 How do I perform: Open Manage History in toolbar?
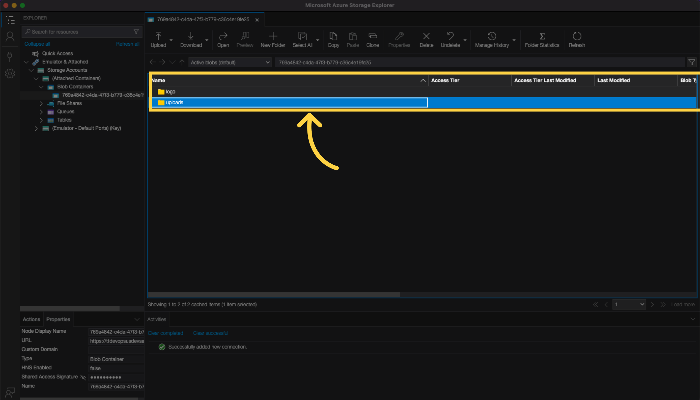point(492,40)
